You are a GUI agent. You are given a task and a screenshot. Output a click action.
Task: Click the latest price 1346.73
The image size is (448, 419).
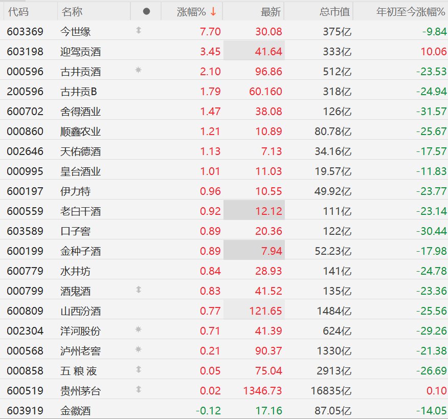(x=262, y=391)
